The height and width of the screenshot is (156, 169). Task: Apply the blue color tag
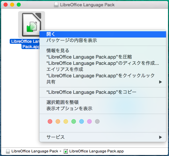82,121
